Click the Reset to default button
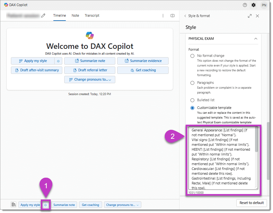The height and width of the screenshot is (213, 273). point(251,203)
